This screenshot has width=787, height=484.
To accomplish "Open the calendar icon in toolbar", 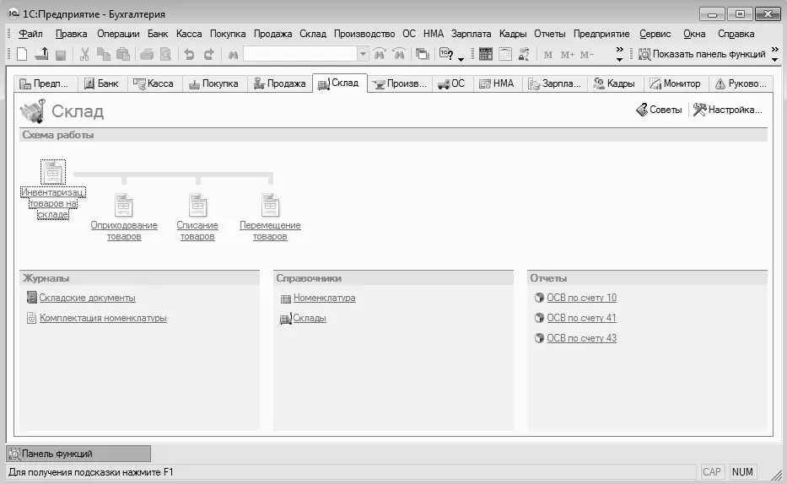I will click(x=504, y=55).
